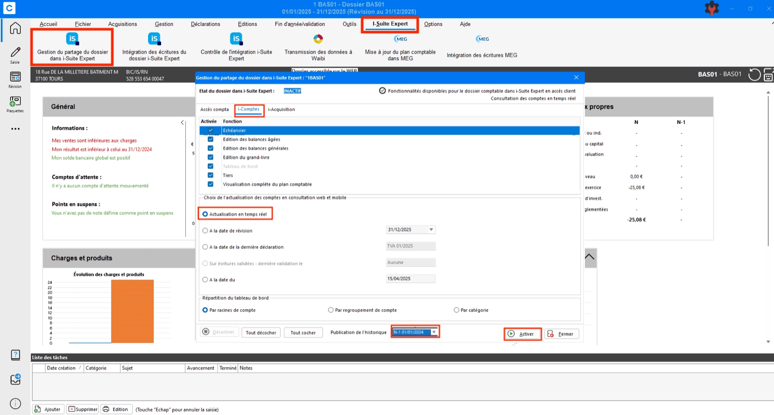Click the scroll-down arrow of dashboard scrollbar
The image size is (774, 415).
coord(768,342)
